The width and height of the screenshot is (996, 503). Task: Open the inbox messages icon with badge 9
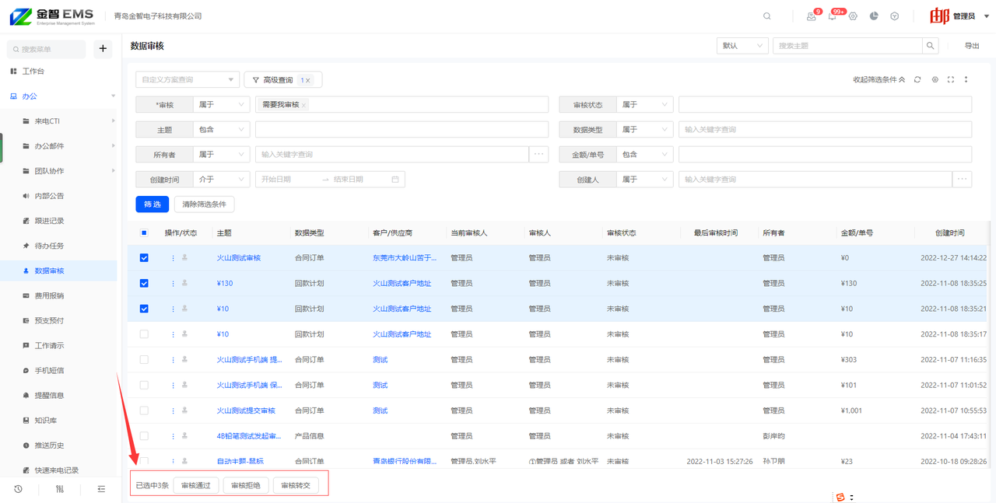point(812,16)
